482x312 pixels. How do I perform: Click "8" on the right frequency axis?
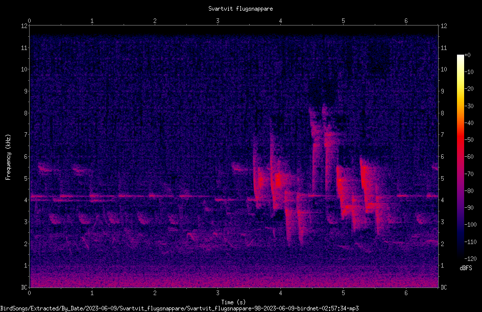click(x=442, y=113)
